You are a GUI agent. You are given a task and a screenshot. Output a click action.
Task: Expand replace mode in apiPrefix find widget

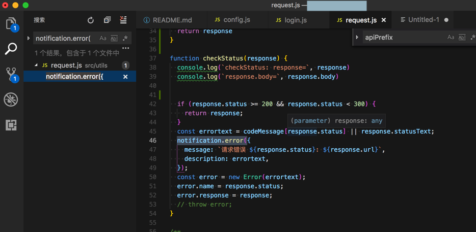coord(357,38)
